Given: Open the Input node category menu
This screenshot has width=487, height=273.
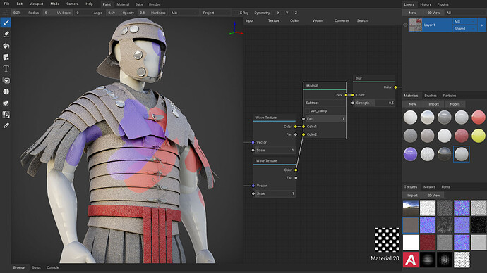Looking at the screenshot, I should (250, 20).
